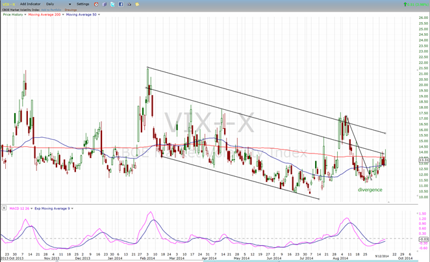Select the Price History label
The image size is (430, 262).
click(13, 14)
